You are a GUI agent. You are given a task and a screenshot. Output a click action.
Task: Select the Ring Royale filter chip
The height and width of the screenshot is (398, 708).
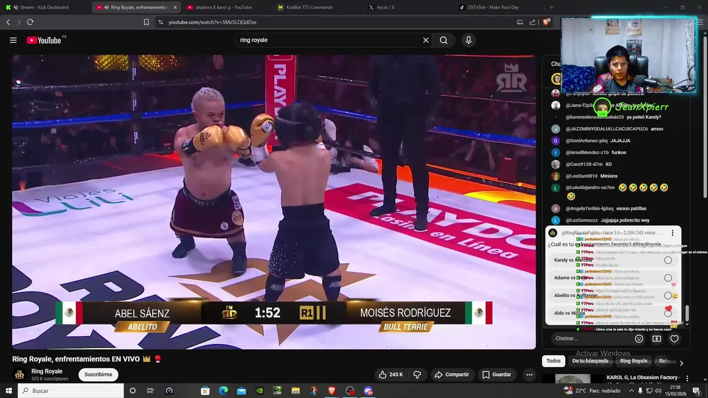634,361
